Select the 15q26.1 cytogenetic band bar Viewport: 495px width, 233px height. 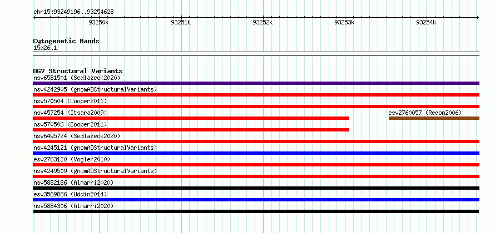tap(256, 54)
